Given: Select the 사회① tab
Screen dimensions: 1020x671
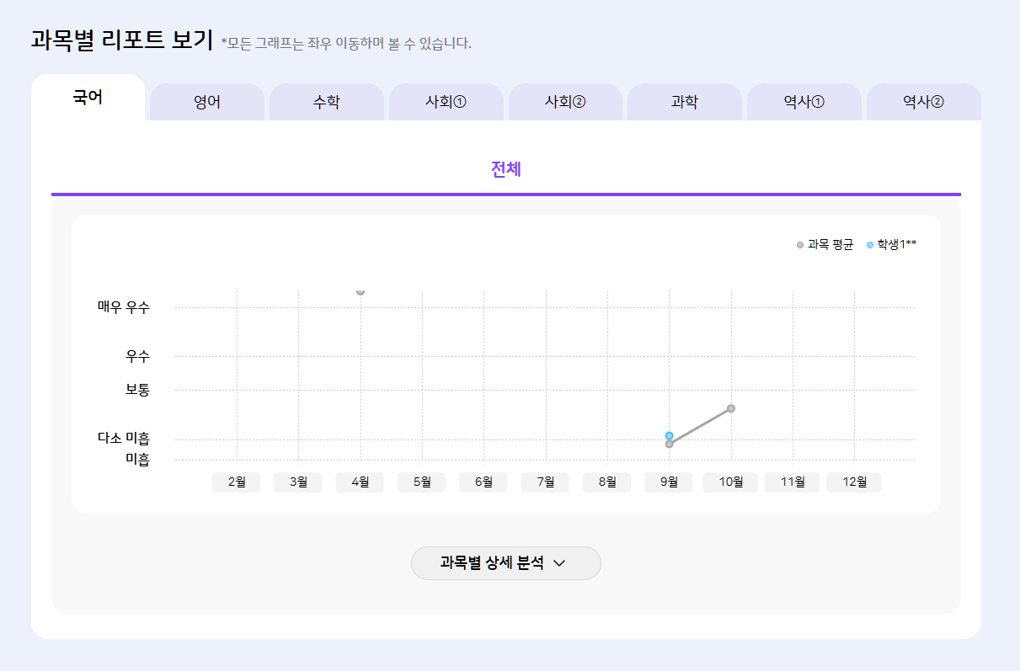Looking at the screenshot, I should (446, 103).
